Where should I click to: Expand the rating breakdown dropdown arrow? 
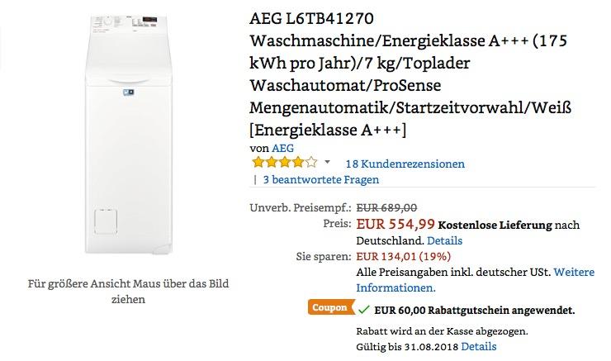coord(327,162)
